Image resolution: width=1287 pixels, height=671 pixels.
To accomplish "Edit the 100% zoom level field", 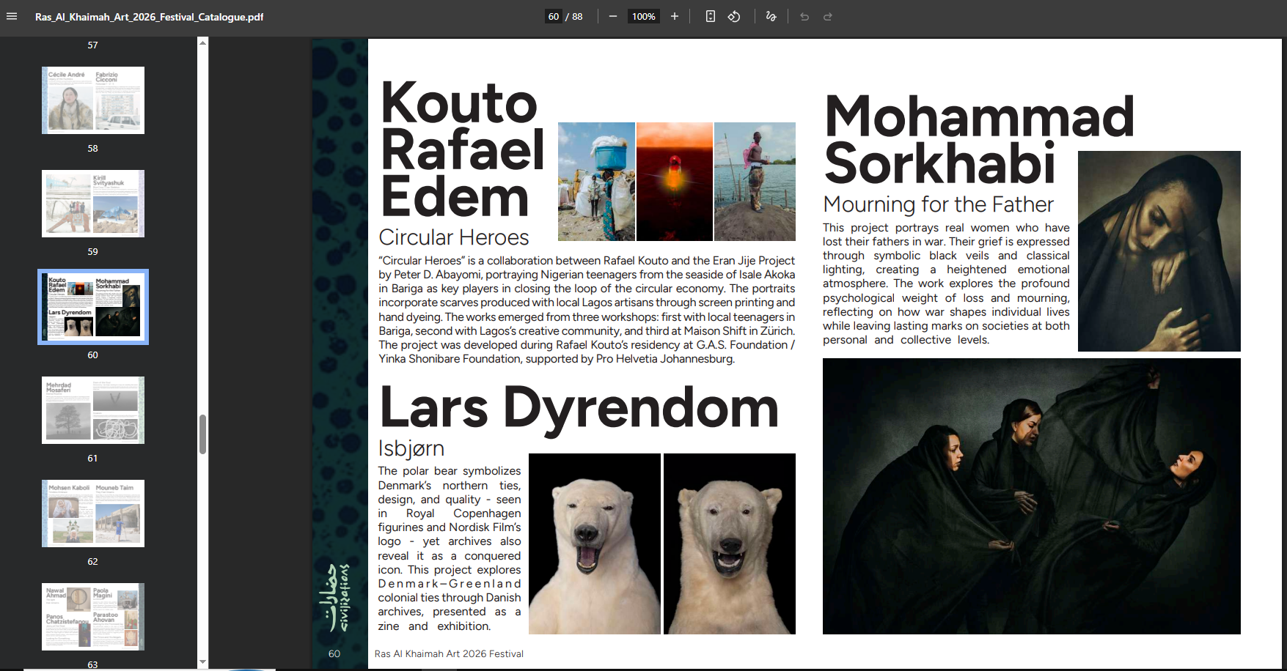I will 644,16.
